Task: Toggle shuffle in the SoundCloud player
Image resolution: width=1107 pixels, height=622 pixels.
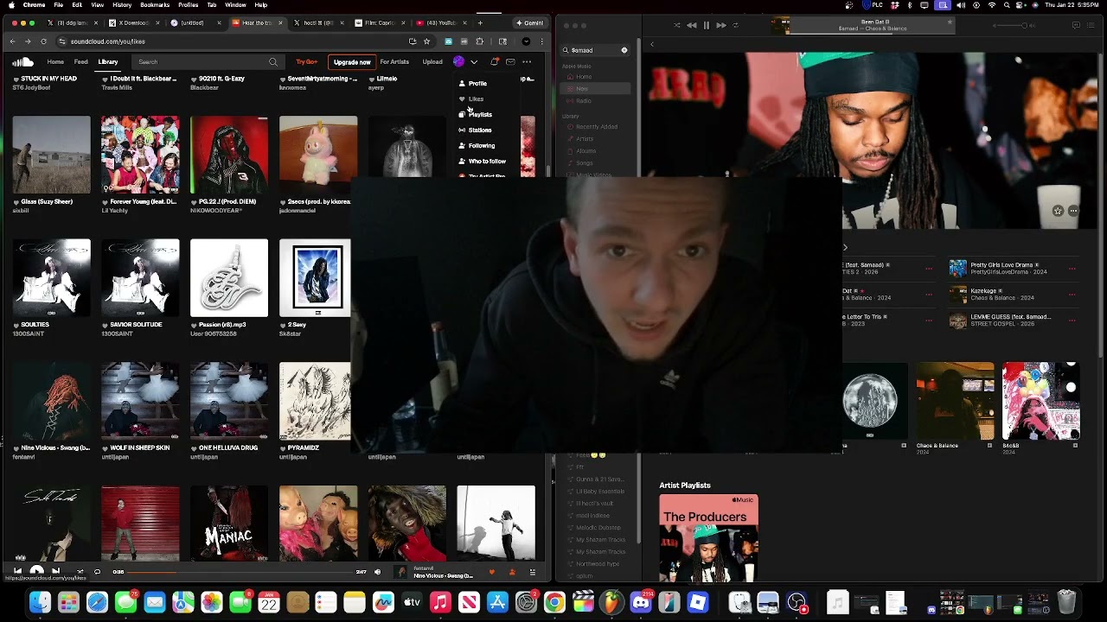Action: (x=80, y=571)
